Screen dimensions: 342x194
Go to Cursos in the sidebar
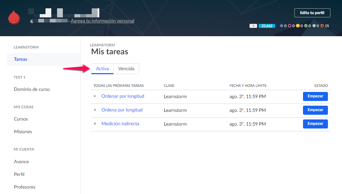point(21,119)
